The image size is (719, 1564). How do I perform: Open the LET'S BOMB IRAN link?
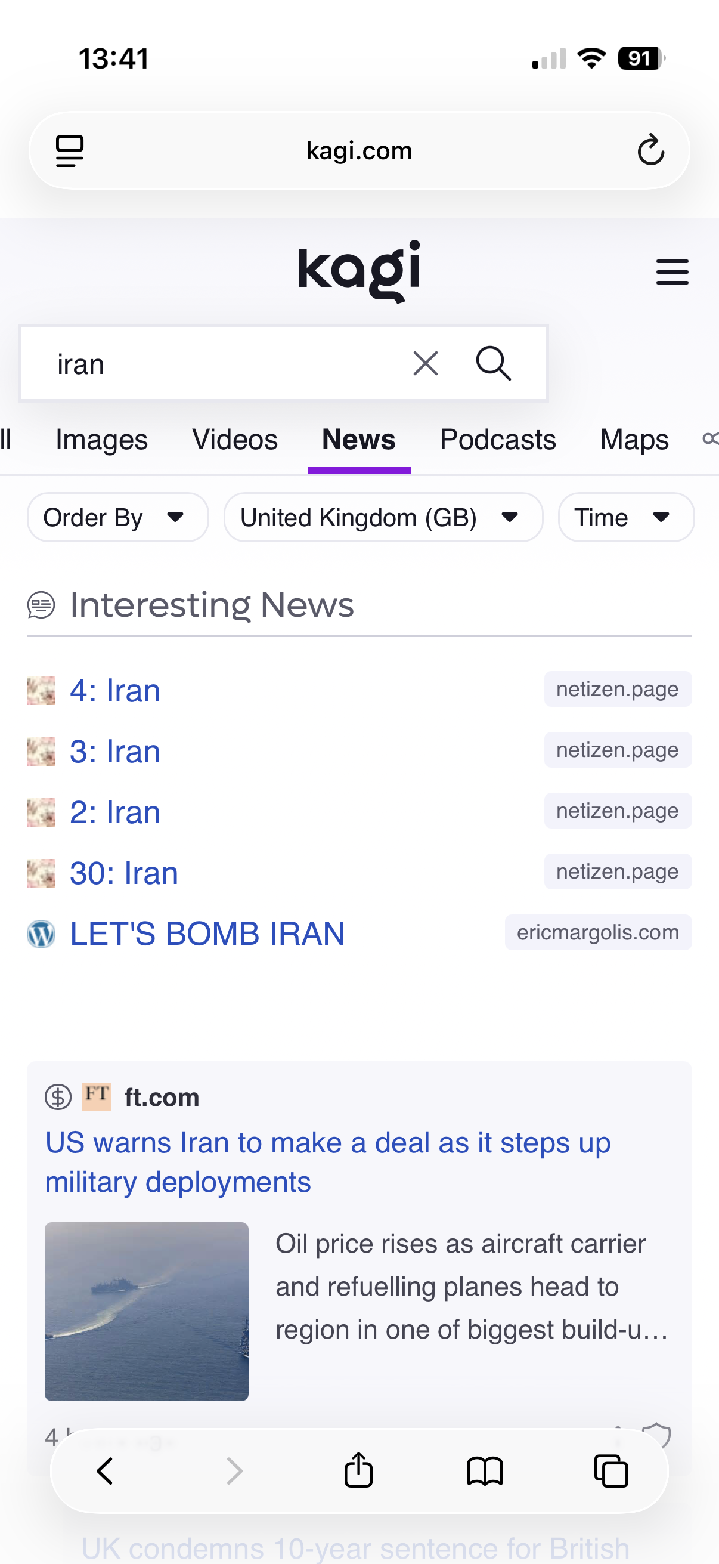207,933
